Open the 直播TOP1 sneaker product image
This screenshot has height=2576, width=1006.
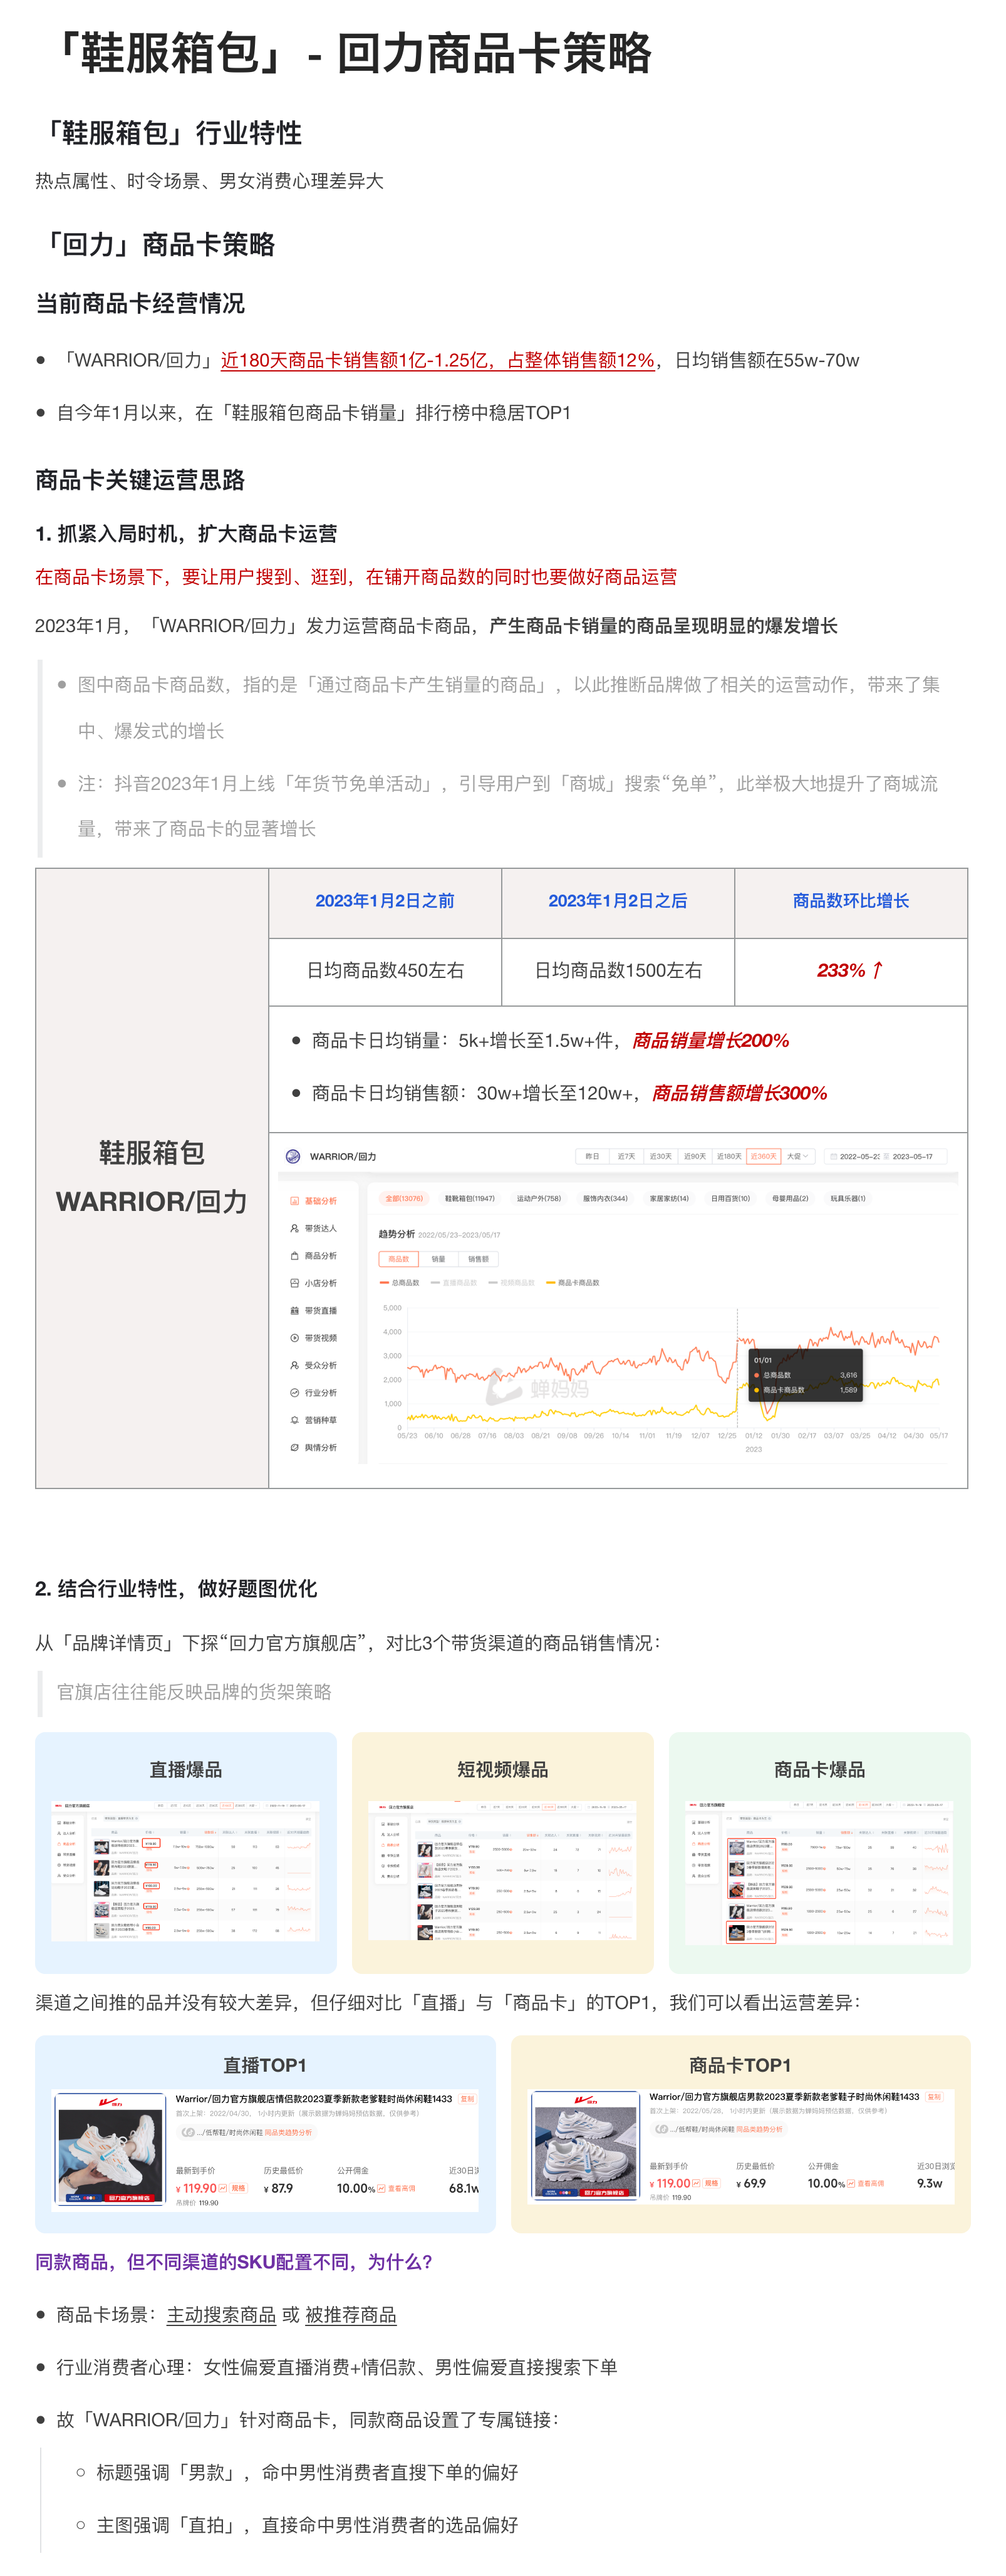(110, 2149)
